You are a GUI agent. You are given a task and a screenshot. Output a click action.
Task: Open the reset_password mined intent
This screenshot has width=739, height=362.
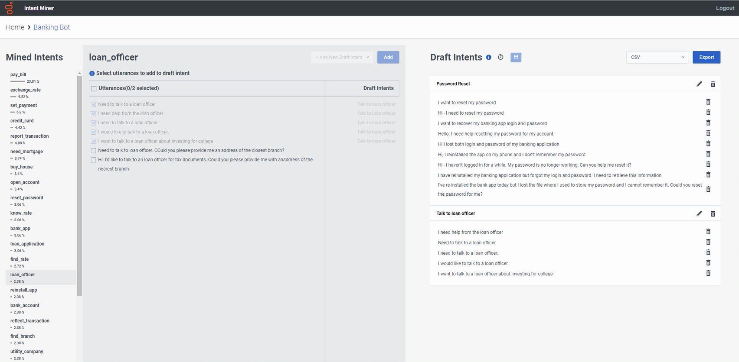[26, 198]
